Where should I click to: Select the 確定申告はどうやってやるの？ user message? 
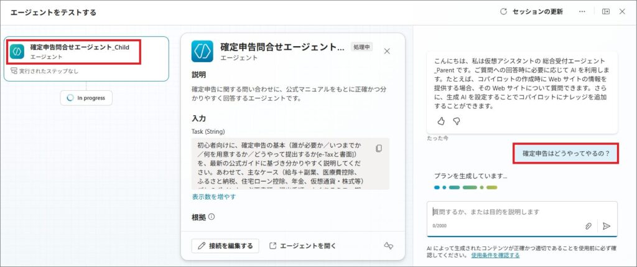565,153
